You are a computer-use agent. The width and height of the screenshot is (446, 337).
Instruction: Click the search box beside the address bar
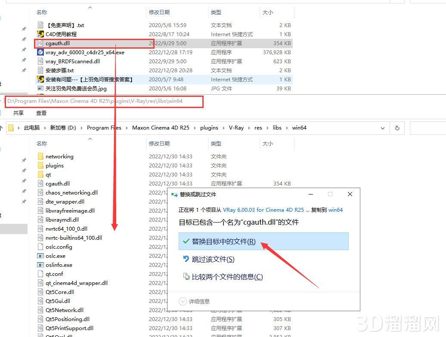coord(427,128)
